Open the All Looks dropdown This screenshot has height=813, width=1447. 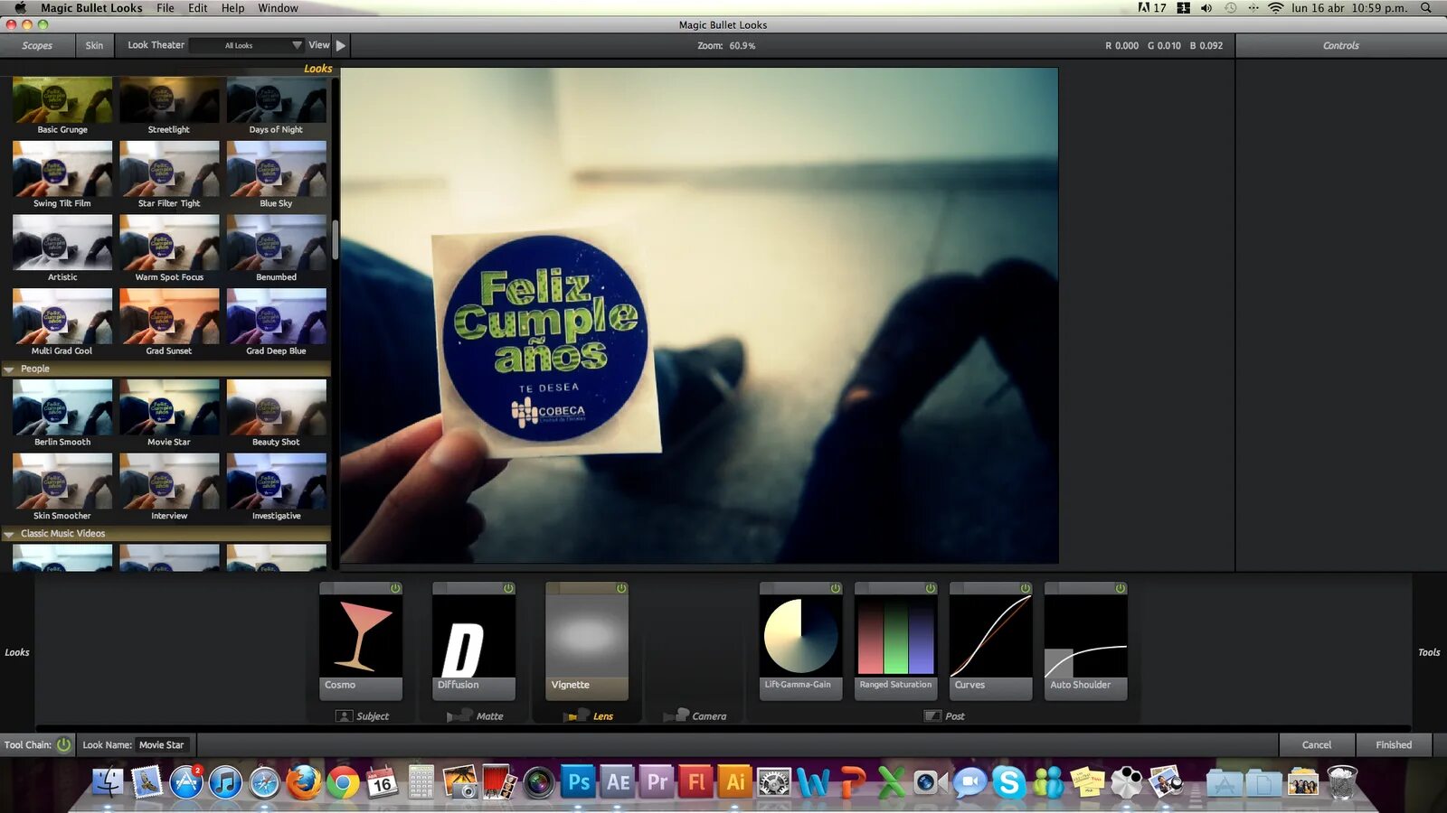click(248, 45)
